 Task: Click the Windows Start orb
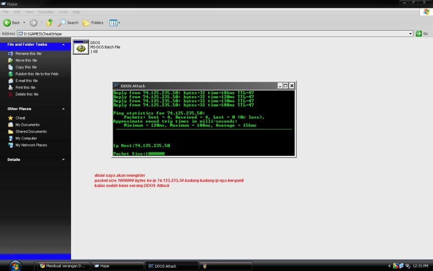pyautogui.click(x=16, y=266)
